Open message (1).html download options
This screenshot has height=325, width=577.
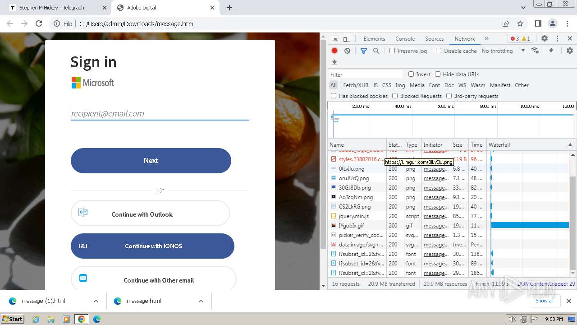[x=96, y=301]
